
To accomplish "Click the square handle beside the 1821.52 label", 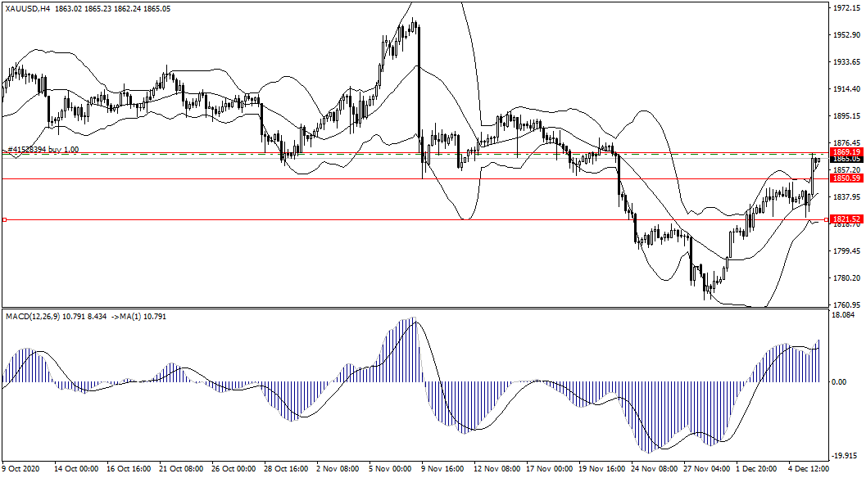I will [826, 219].
